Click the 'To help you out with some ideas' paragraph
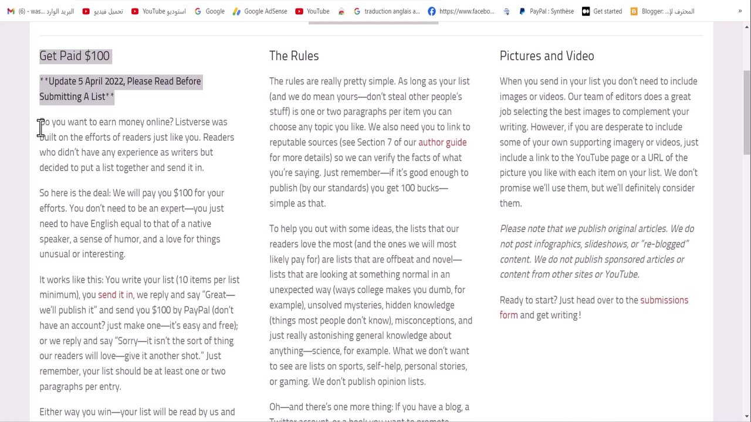The width and height of the screenshot is (751, 422). pos(371,305)
